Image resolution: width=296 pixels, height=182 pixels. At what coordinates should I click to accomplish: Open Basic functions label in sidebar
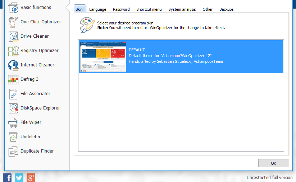tap(36, 7)
